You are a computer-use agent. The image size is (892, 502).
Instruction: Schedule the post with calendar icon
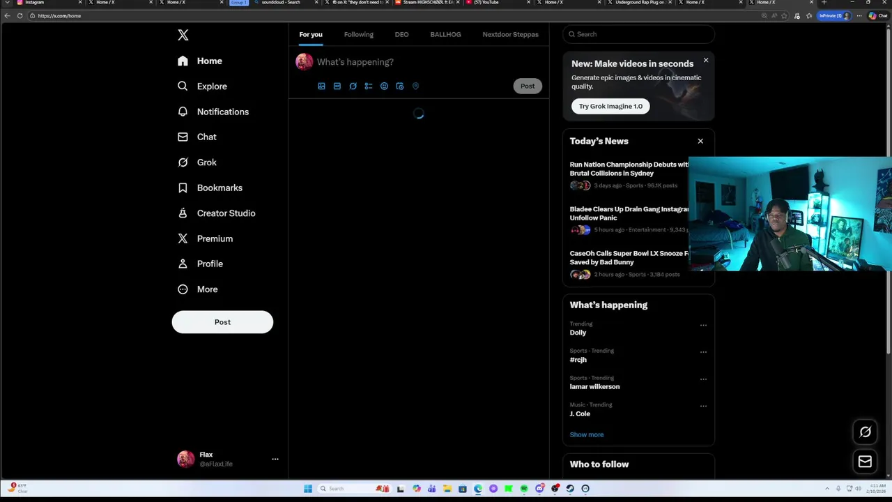(400, 86)
